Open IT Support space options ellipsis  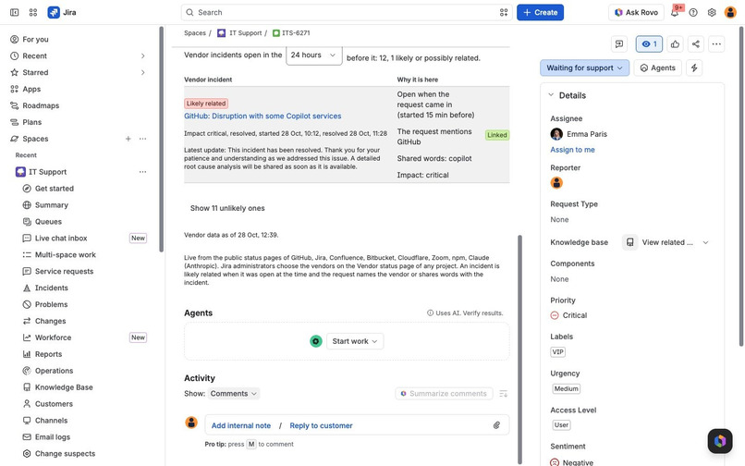pyautogui.click(x=142, y=172)
